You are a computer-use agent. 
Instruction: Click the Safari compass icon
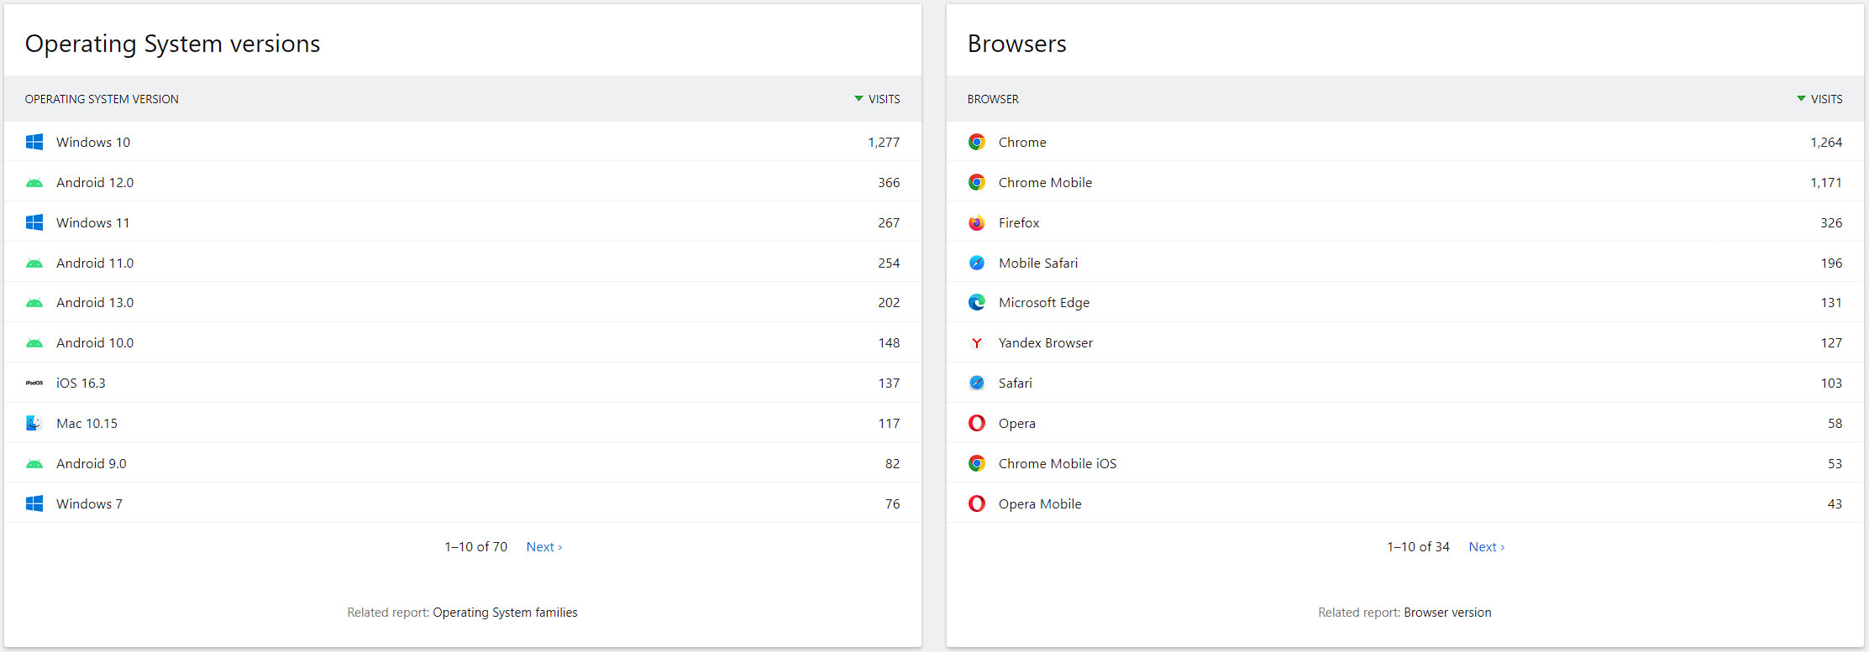click(x=977, y=383)
